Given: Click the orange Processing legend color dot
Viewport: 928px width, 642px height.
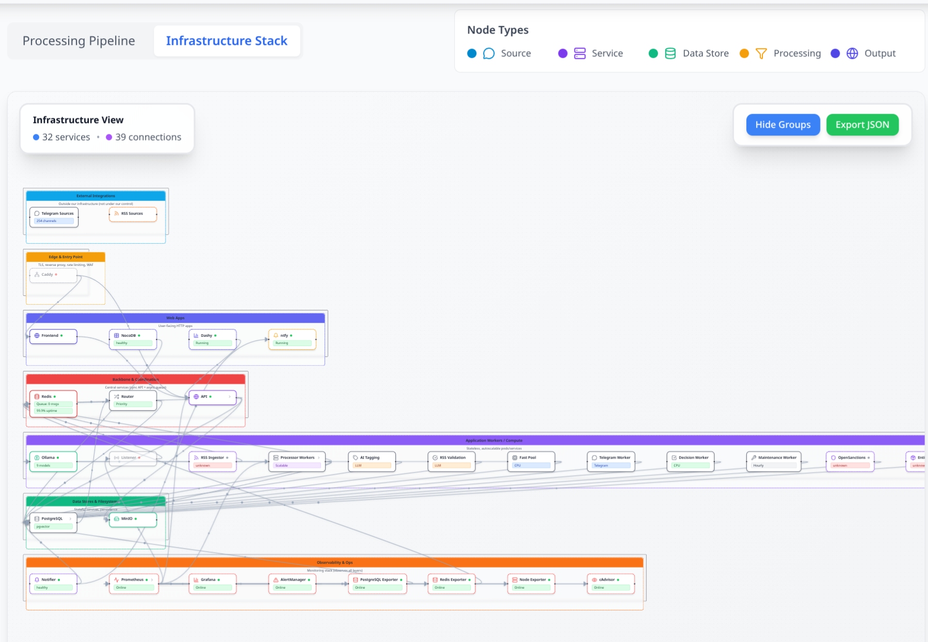Looking at the screenshot, I should click(744, 53).
